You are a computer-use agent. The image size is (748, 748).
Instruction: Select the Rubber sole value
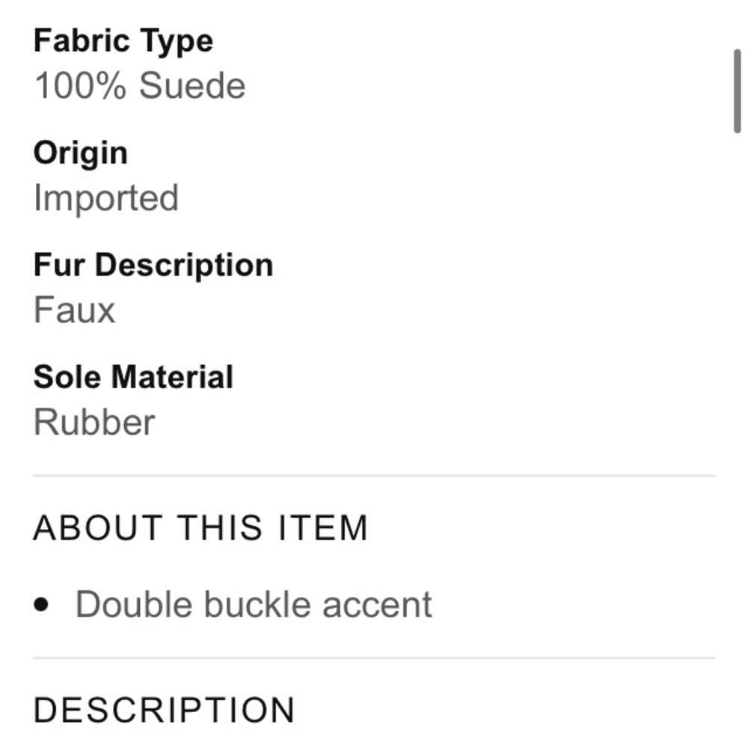[x=95, y=423]
